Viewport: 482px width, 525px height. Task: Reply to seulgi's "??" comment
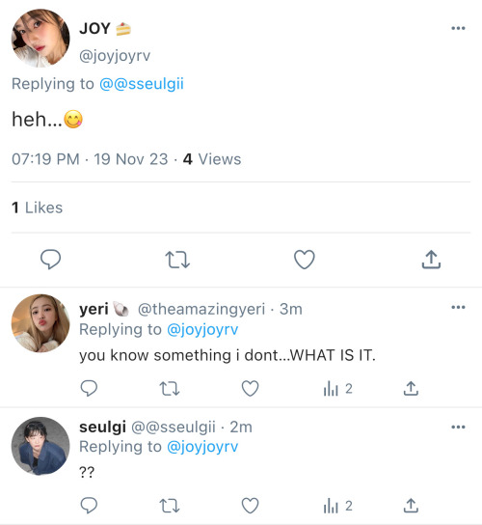pyautogui.click(x=89, y=506)
